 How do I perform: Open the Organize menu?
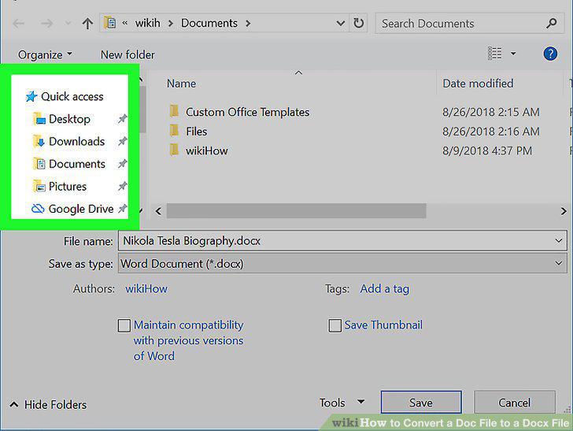coord(45,54)
